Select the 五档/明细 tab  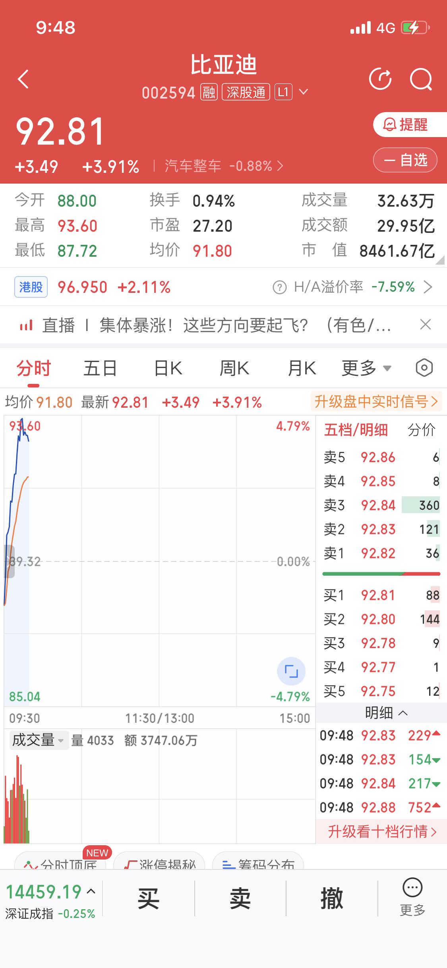pyautogui.click(x=356, y=430)
